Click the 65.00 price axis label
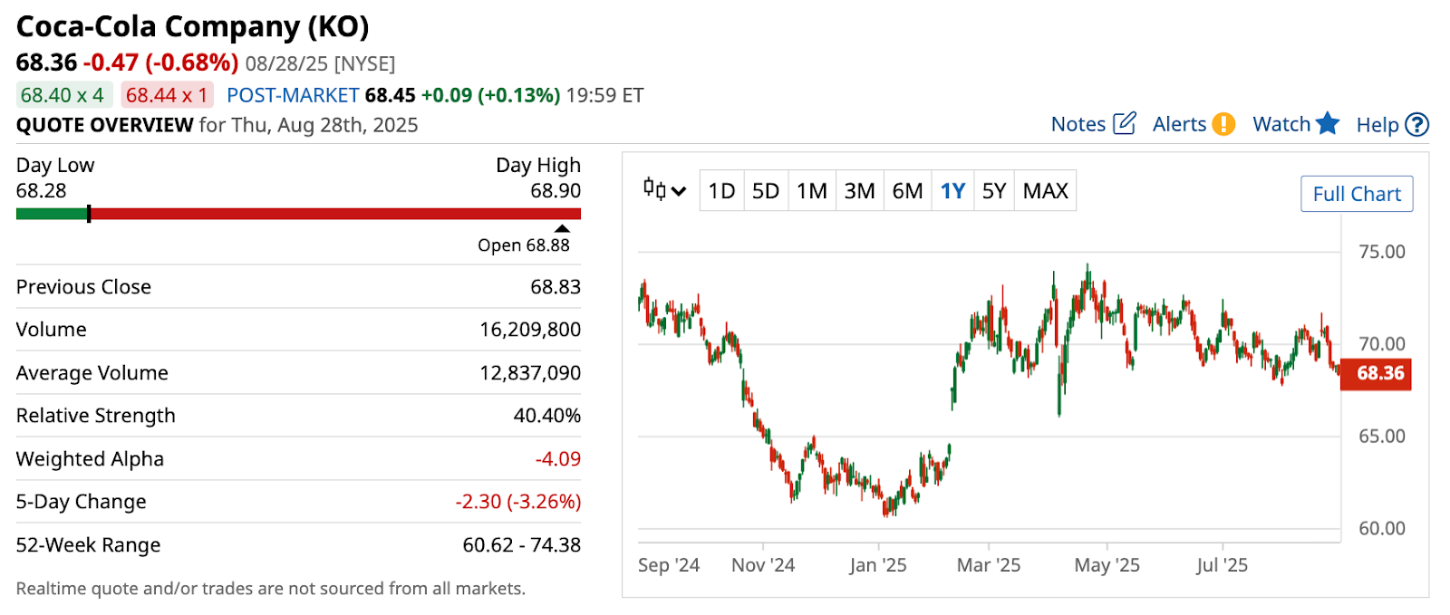The image size is (1450, 615). 1381,436
